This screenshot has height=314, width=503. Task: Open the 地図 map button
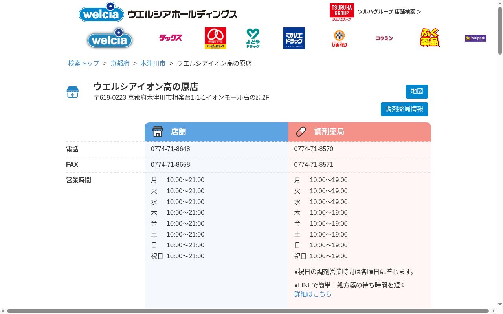point(417,91)
